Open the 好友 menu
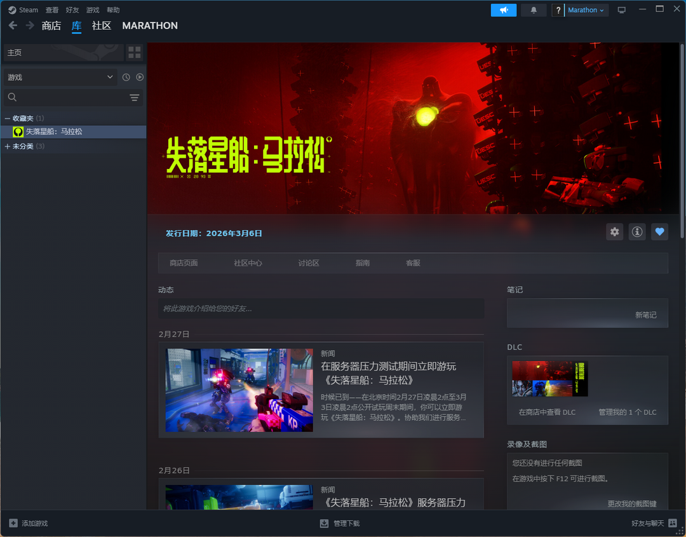 (x=72, y=10)
